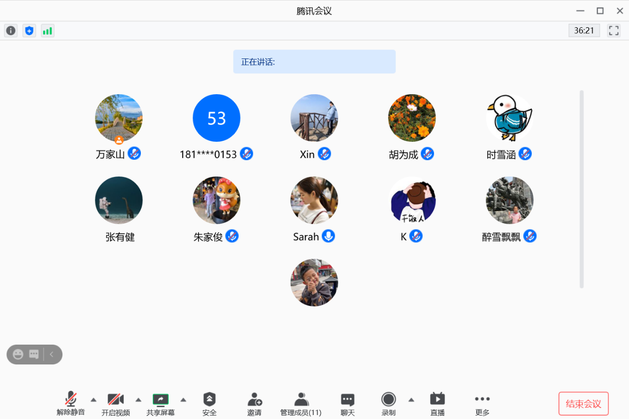Click the emoji reactions icon
The image size is (629, 419).
coord(18,354)
